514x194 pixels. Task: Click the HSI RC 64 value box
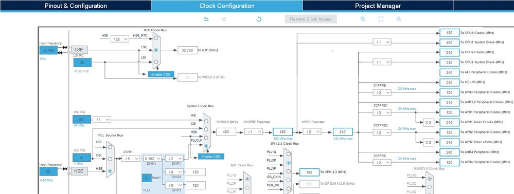82,120
